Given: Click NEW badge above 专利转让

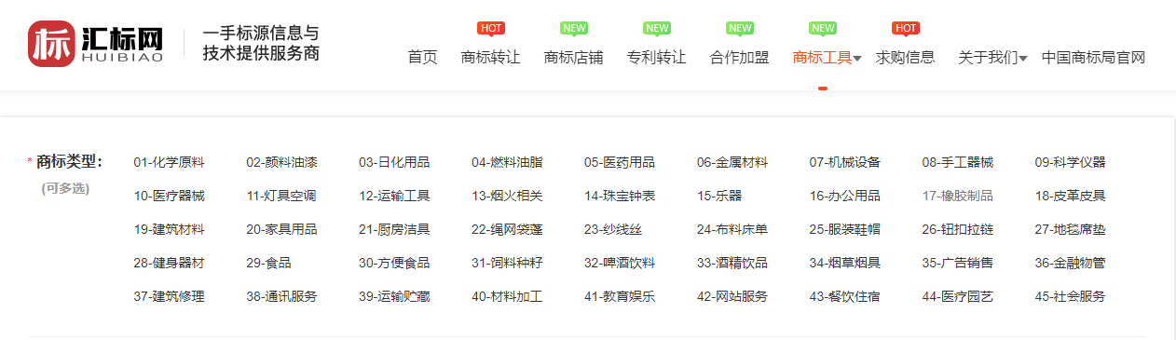Looking at the screenshot, I should [x=657, y=28].
